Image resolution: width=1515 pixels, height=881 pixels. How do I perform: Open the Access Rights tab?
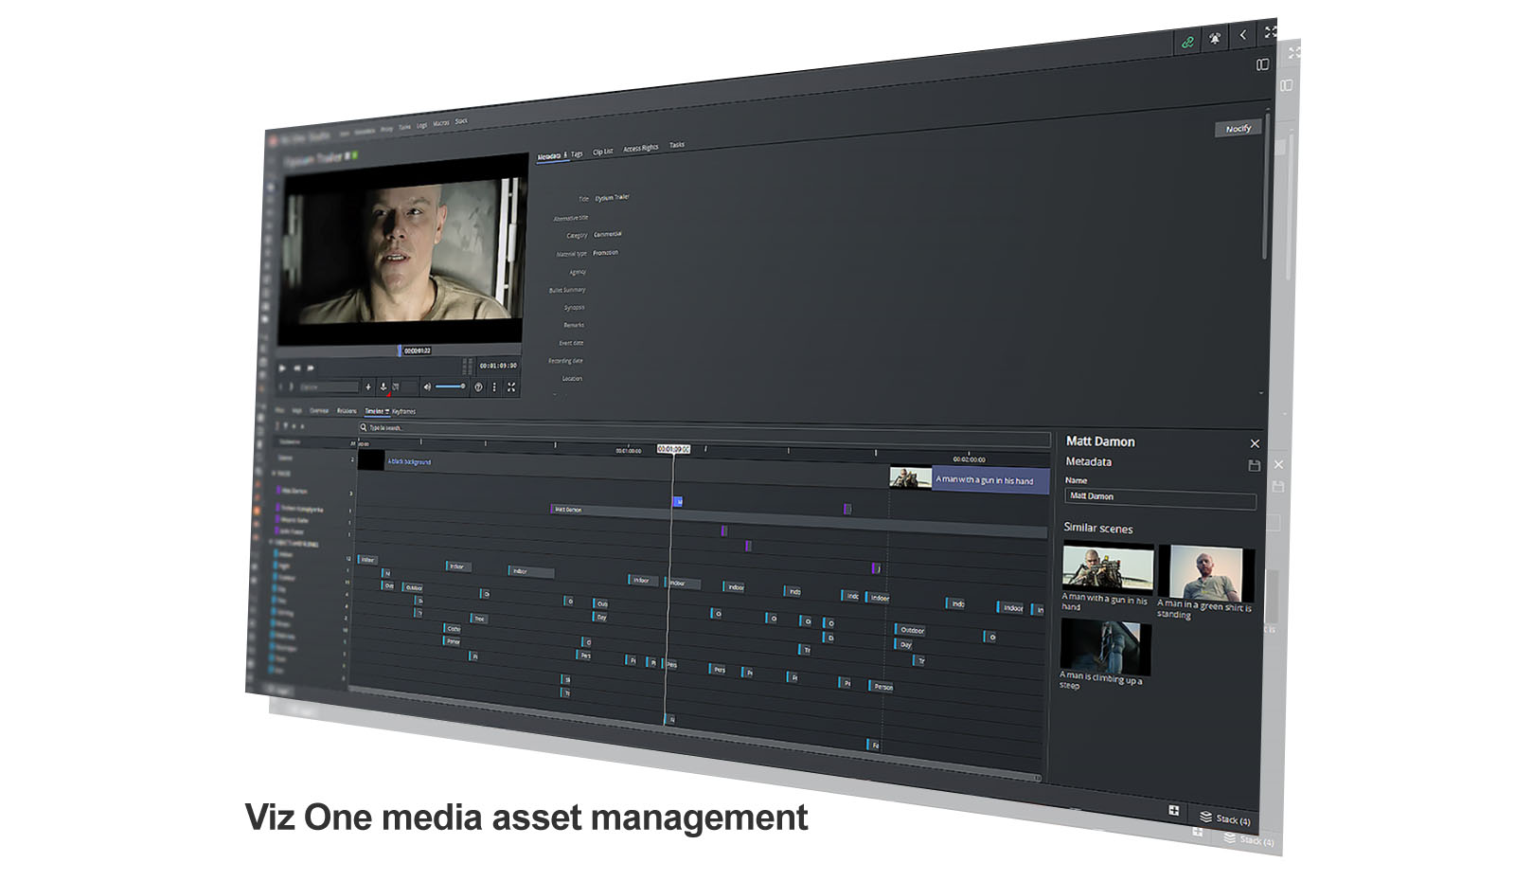click(x=640, y=149)
